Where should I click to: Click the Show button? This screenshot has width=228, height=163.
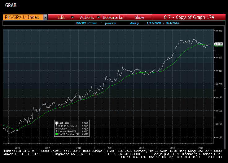pyautogui.click(x=139, y=17)
